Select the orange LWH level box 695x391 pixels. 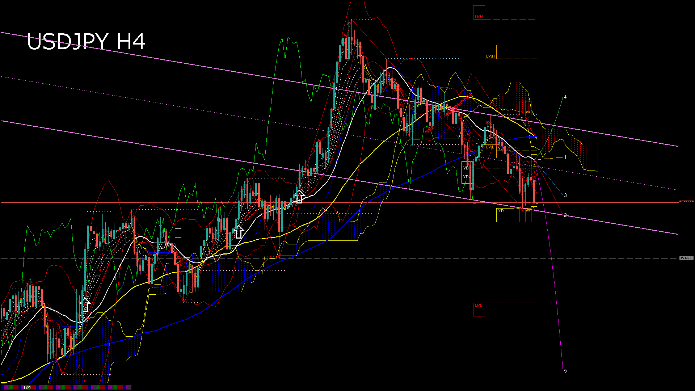[x=490, y=52]
